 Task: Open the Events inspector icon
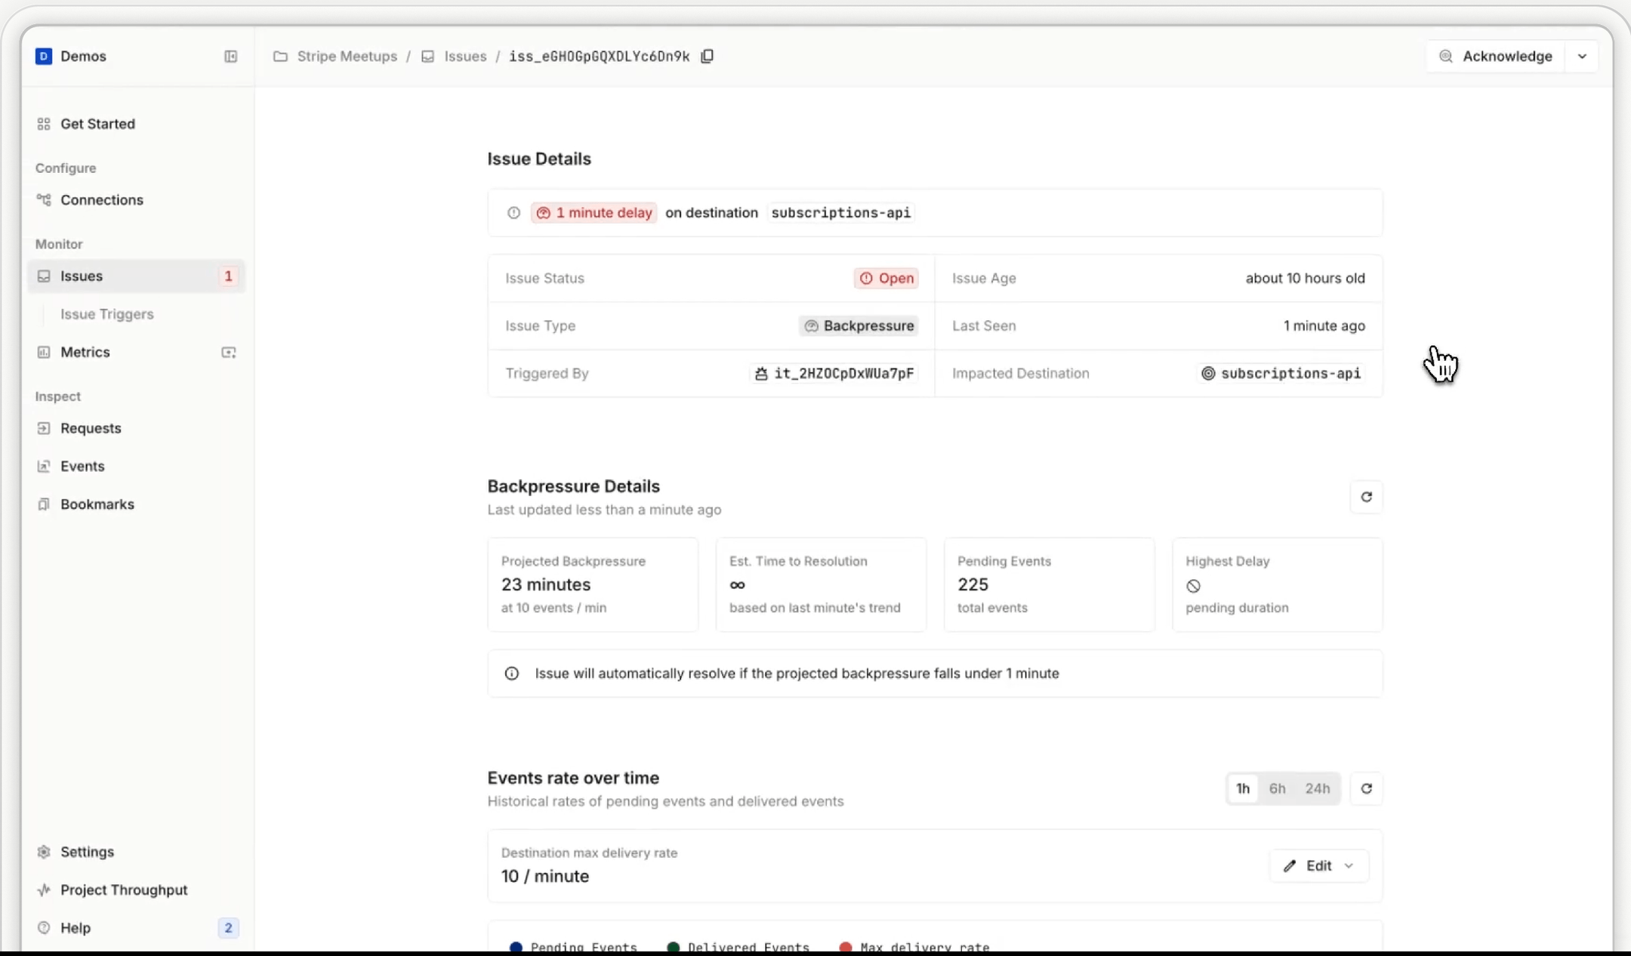click(x=44, y=466)
